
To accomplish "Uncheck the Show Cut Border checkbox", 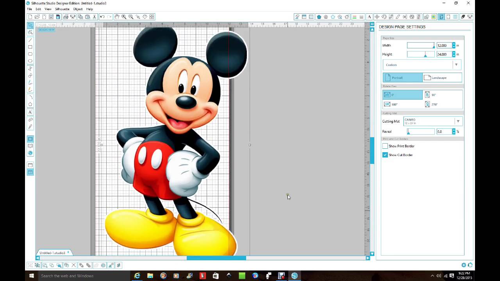I will tap(385, 155).
